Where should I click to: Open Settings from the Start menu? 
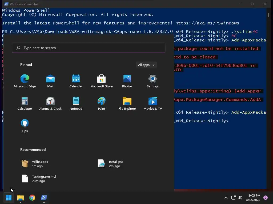coord(153,81)
